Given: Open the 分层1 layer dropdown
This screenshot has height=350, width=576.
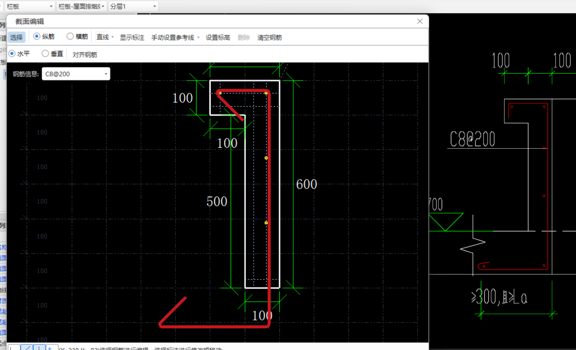Looking at the screenshot, I should coord(134,6).
